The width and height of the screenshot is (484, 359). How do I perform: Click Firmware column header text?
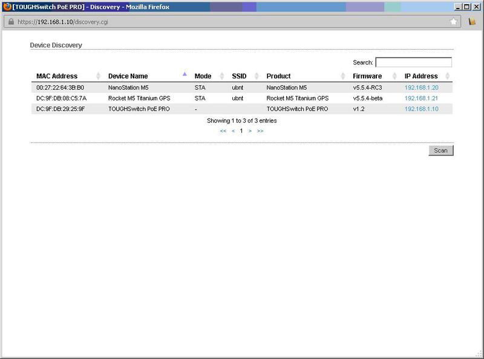(x=367, y=76)
